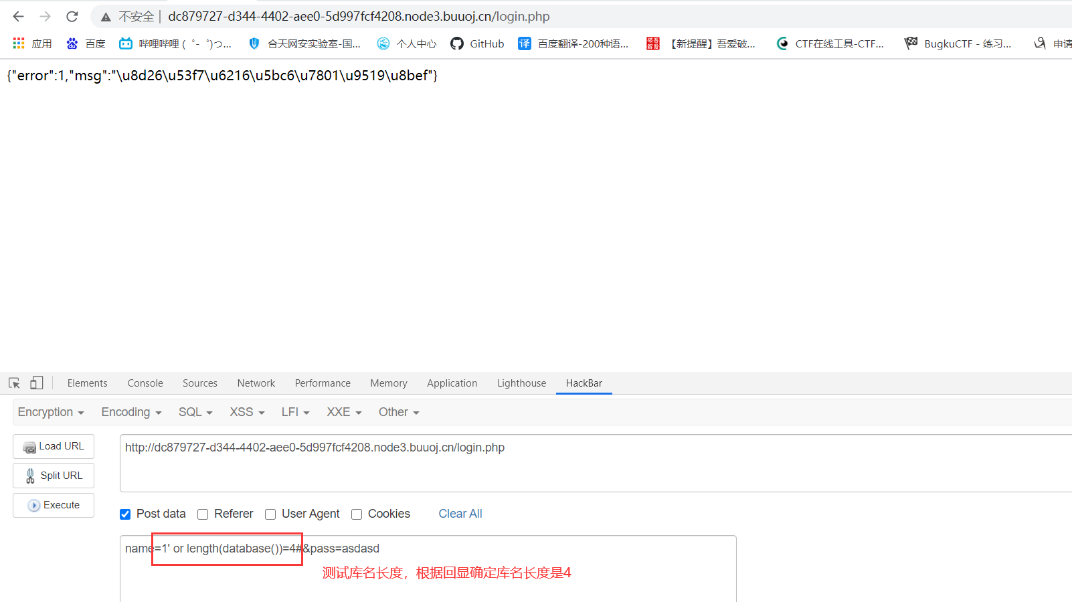Toggle the device toolbar icon in DevTools
The width and height of the screenshot is (1072, 602).
(x=37, y=383)
